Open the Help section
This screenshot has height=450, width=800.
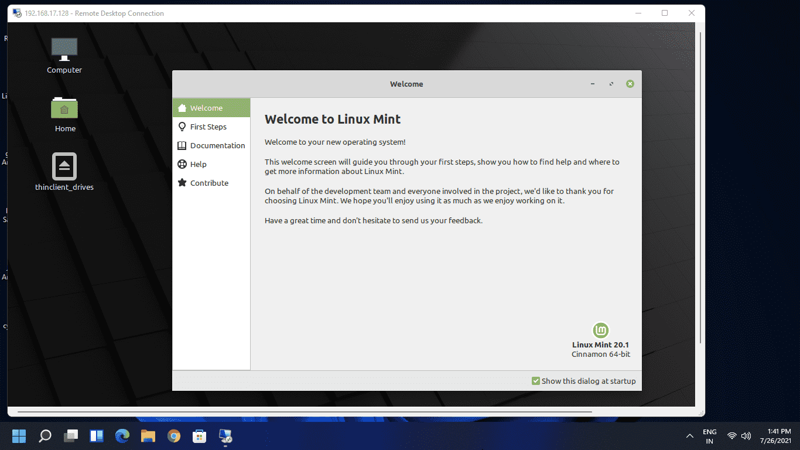198,164
